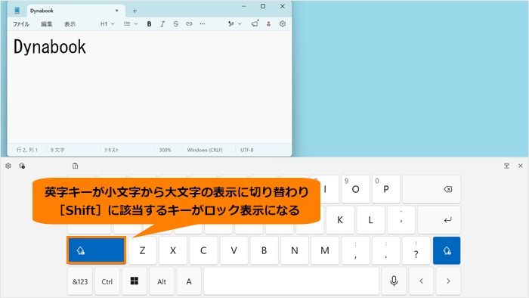This screenshot has width=529, height=298.
Task: Click UTF-8 encoding in status bar
Action: pos(246,150)
